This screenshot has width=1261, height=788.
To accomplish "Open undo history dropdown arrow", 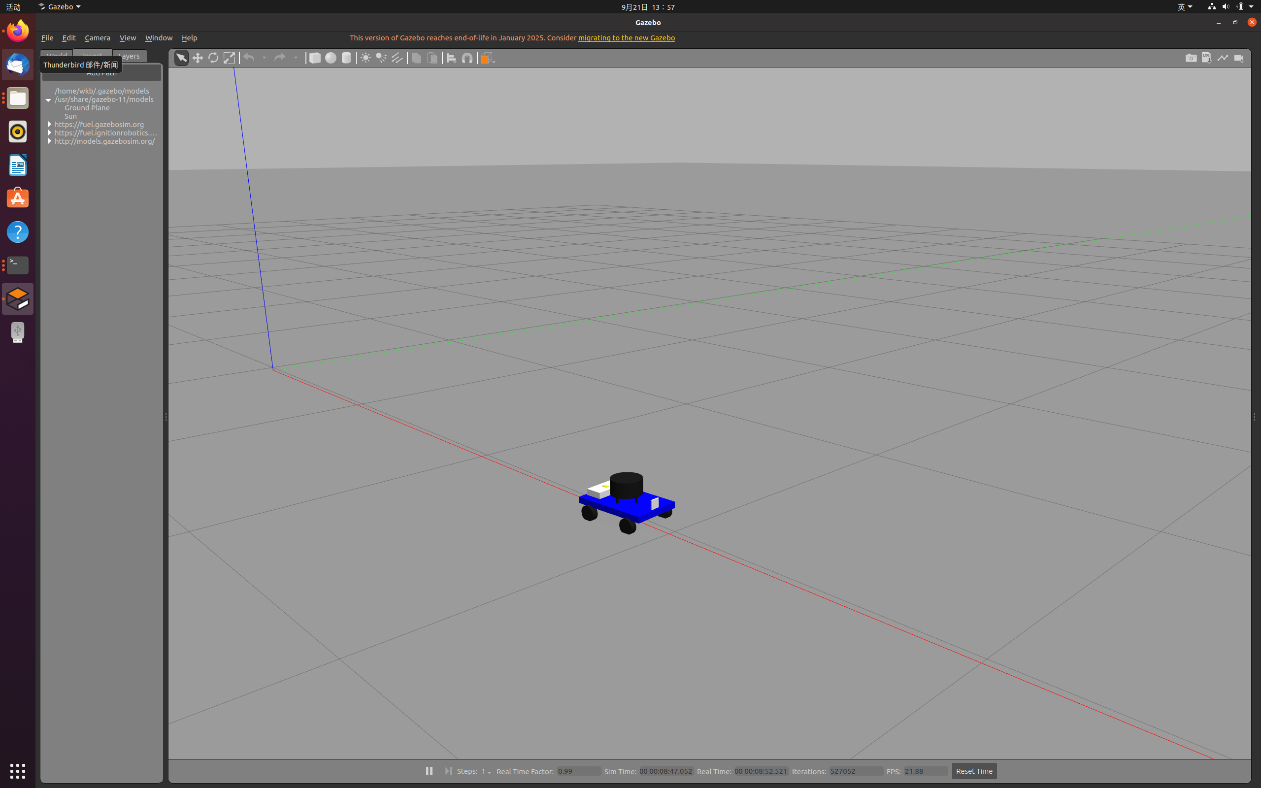I will (264, 58).
